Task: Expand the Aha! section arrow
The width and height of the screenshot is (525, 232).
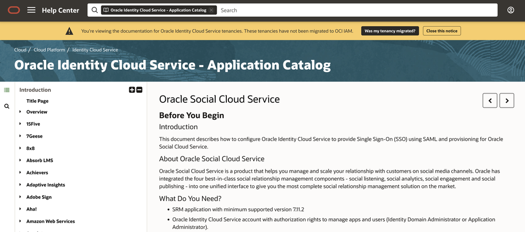Action: pyautogui.click(x=20, y=209)
